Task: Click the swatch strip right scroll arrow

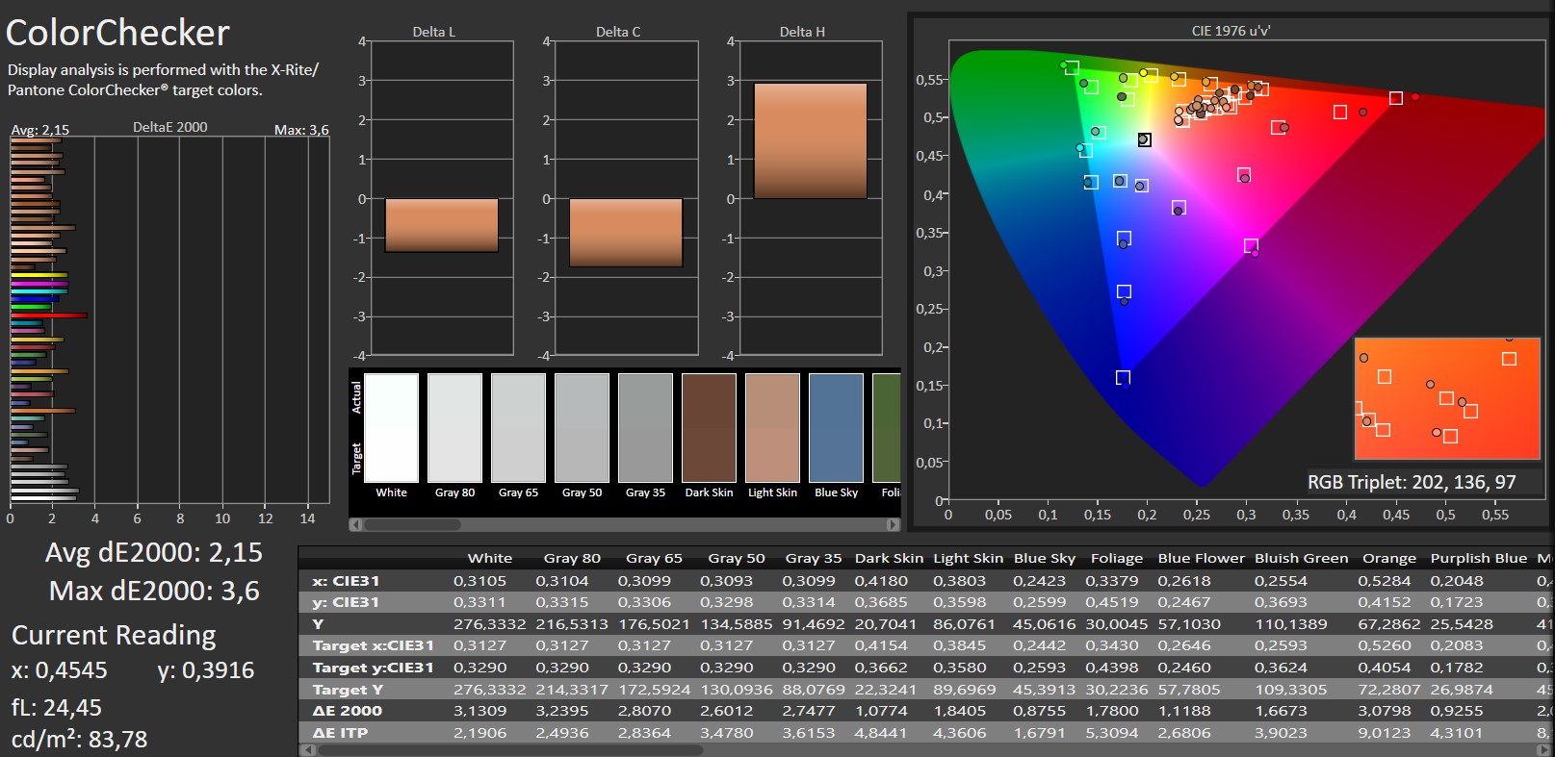Action: tap(893, 525)
